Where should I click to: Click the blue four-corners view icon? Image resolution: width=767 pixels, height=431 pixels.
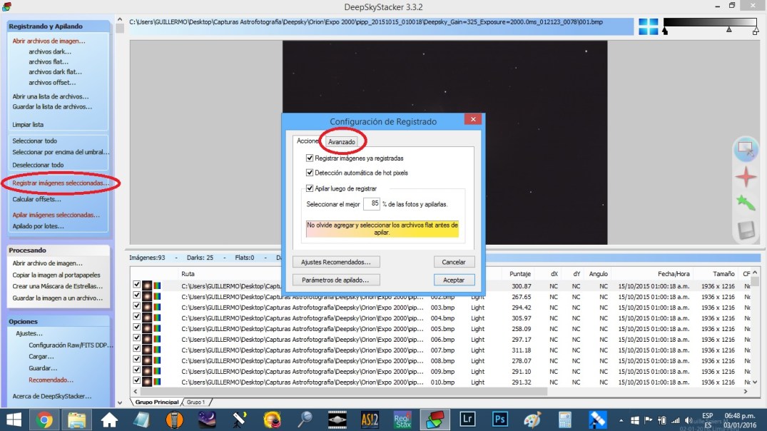(649, 26)
